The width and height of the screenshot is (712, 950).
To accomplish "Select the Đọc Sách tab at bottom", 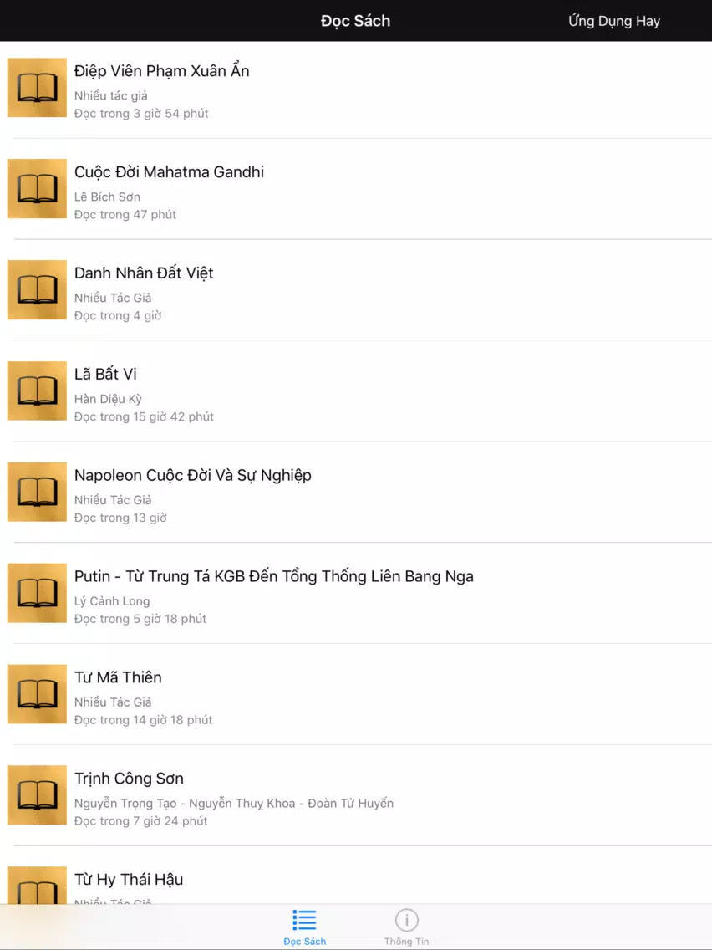I will coord(304,927).
